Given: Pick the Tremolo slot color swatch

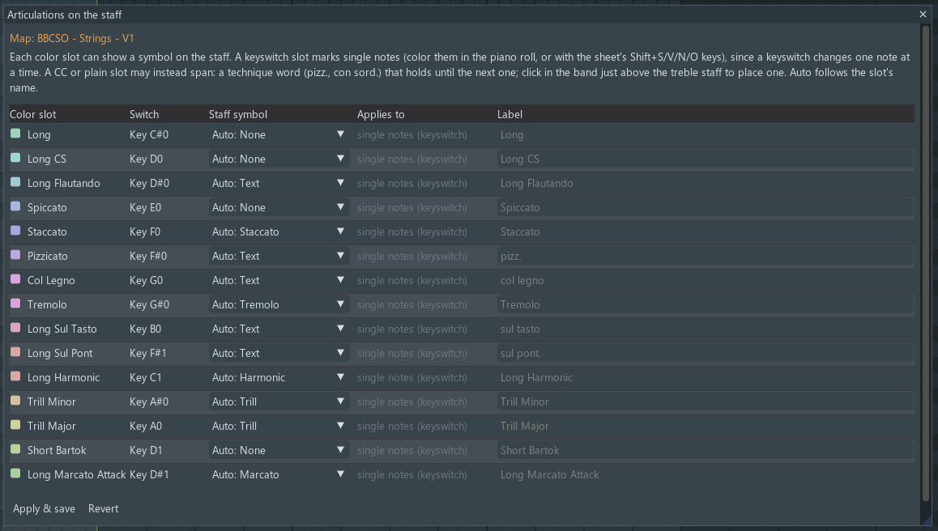Looking at the screenshot, I should pyautogui.click(x=15, y=304).
